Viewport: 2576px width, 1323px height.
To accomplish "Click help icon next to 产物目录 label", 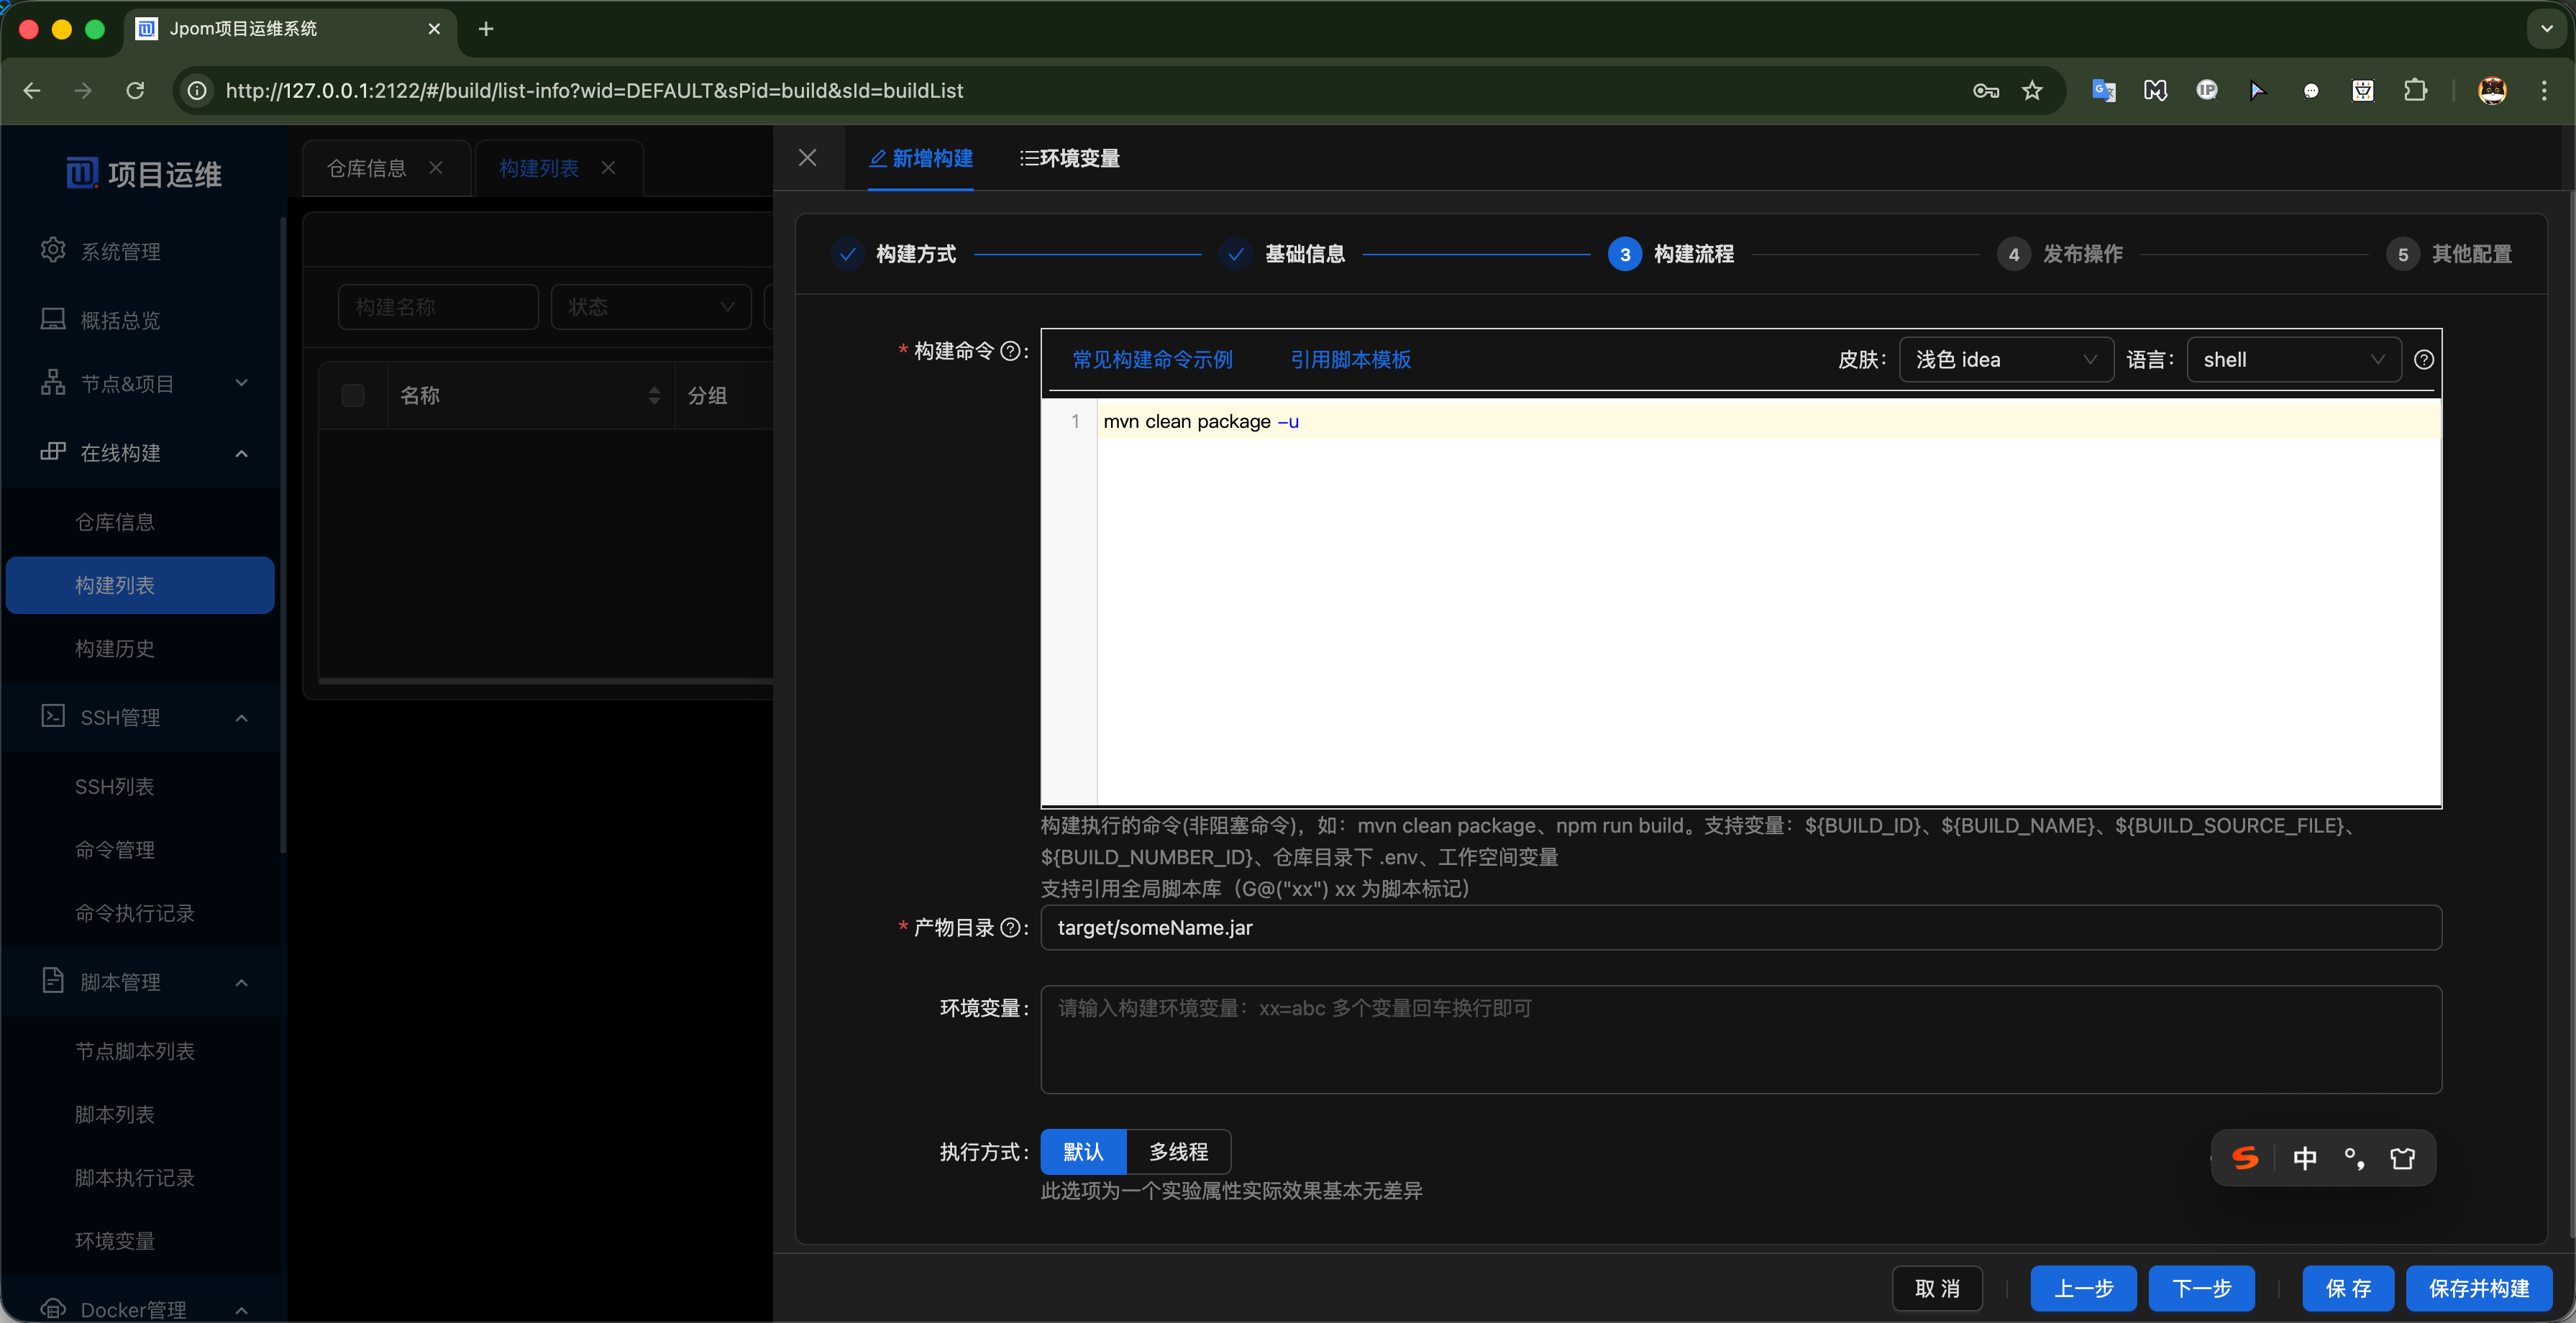I will (1010, 928).
